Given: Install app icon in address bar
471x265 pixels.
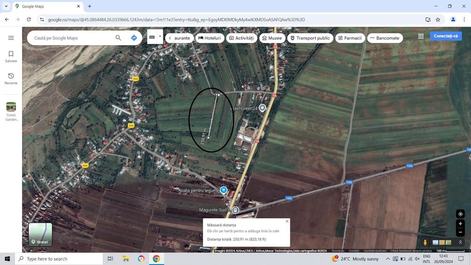Looking at the screenshot, I should click(428, 19).
